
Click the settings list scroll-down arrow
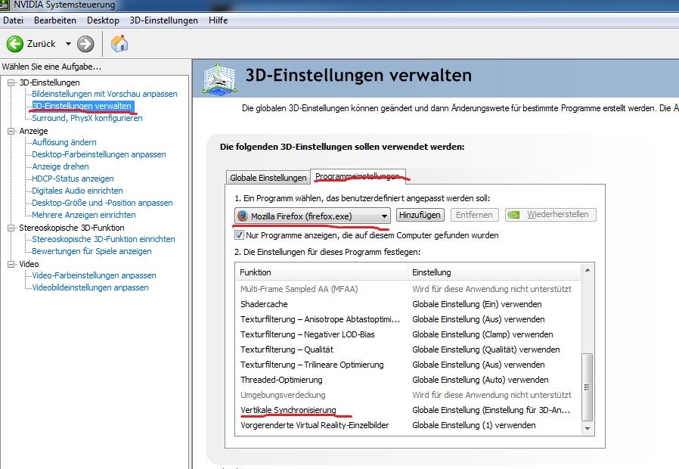pyautogui.click(x=588, y=428)
